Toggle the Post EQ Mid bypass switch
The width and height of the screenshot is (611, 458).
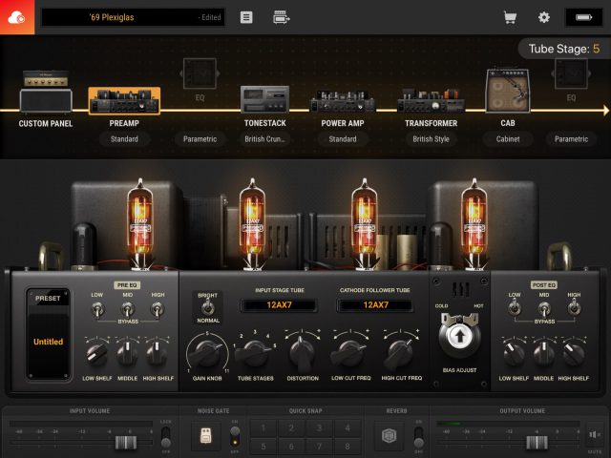click(x=544, y=309)
